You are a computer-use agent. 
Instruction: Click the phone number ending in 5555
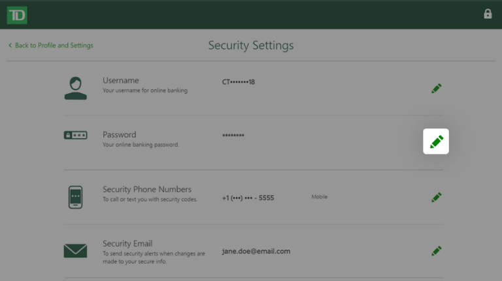click(x=248, y=198)
